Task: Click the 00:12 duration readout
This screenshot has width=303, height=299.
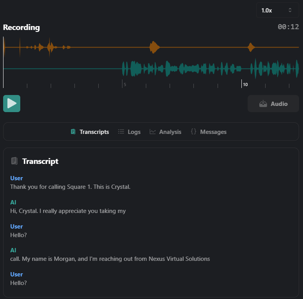Action: [288, 27]
